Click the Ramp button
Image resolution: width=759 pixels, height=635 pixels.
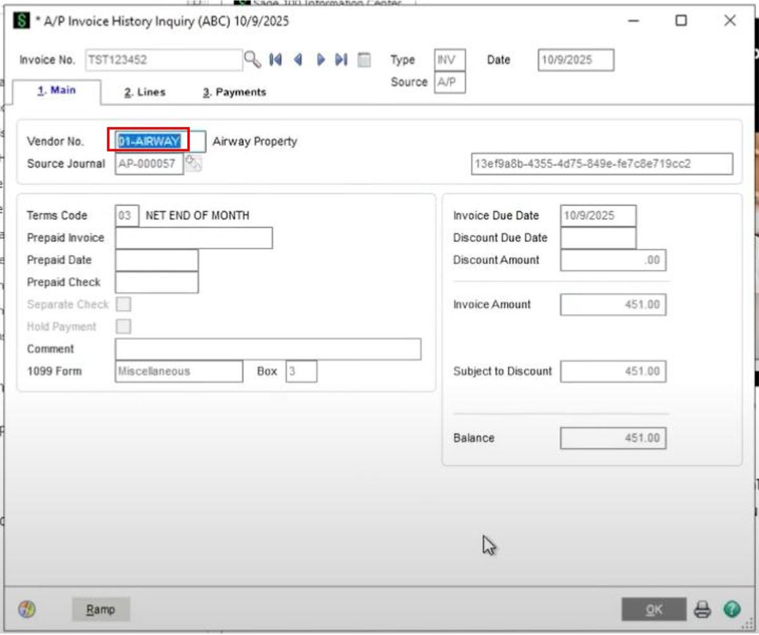[102, 610]
